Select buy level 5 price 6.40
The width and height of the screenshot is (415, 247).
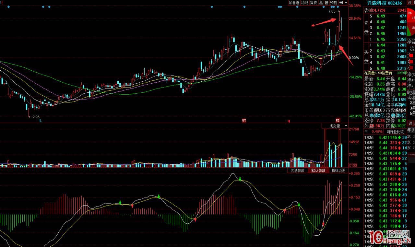click(381, 68)
